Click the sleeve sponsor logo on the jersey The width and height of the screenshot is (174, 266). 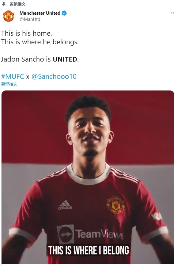[157, 216]
